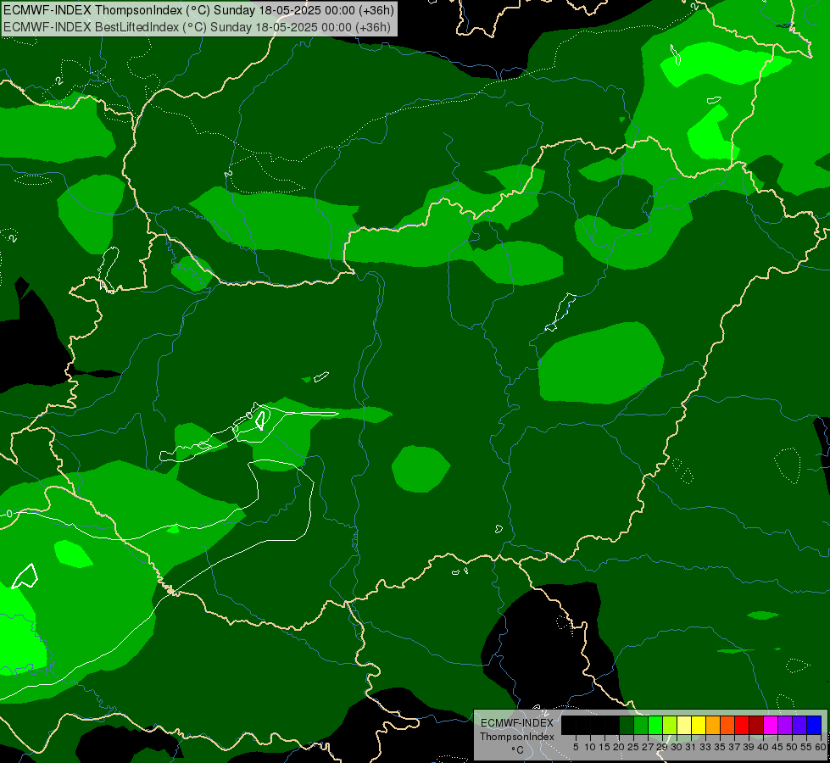Viewport: 830px width, 763px height.
Task: Click the legend tick value 35
Action: [720, 747]
